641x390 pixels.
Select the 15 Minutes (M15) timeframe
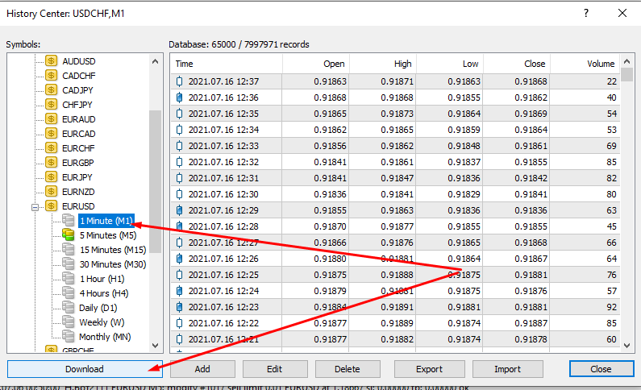point(113,250)
